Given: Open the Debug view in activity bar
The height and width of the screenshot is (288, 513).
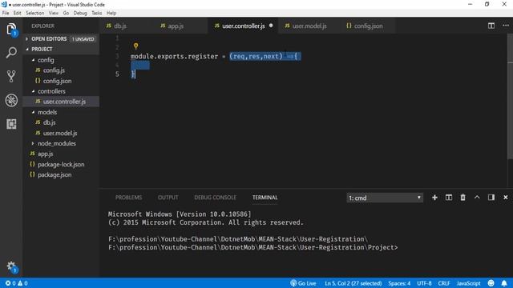Looking at the screenshot, I should [11, 100].
